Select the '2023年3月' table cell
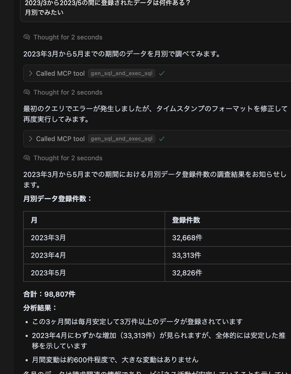This screenshot has height=374, width=291. [x=94, y=238]
